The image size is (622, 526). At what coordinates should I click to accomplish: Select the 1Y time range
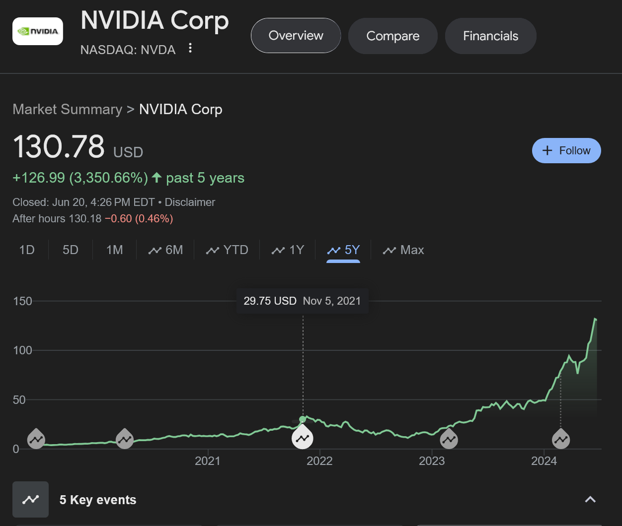point(288,250)
